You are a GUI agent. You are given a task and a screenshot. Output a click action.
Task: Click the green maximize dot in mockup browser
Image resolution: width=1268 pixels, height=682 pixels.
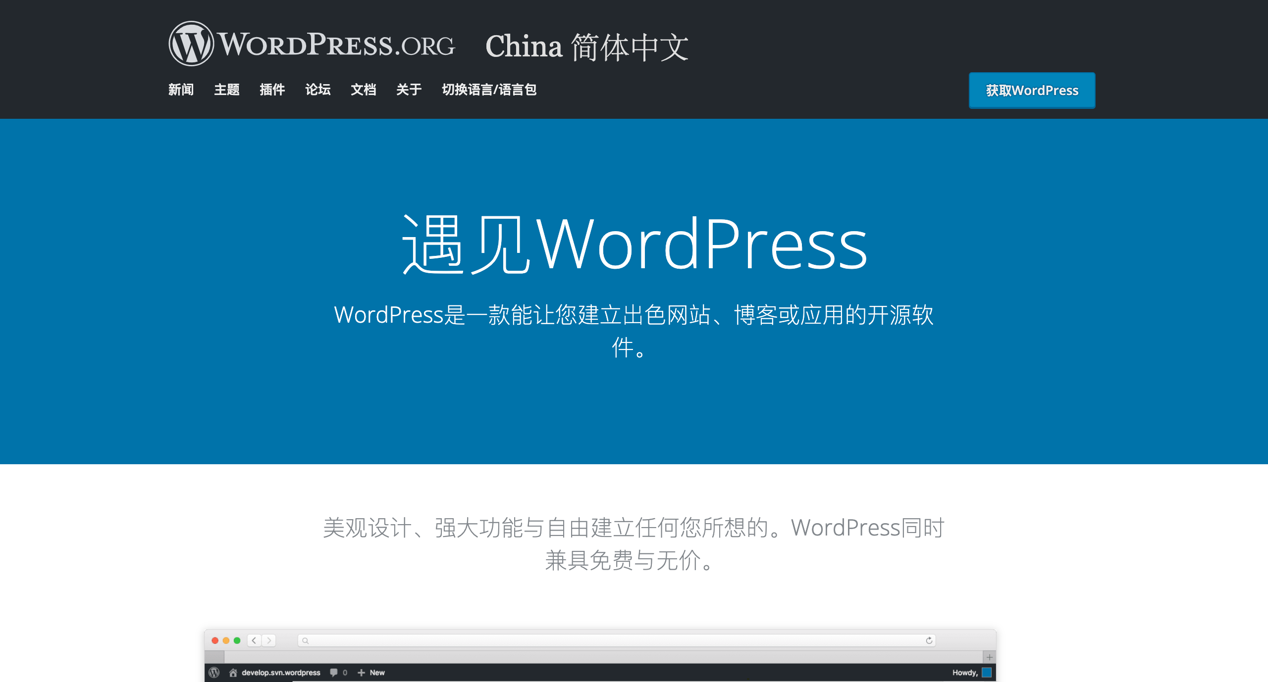(237, 640)
